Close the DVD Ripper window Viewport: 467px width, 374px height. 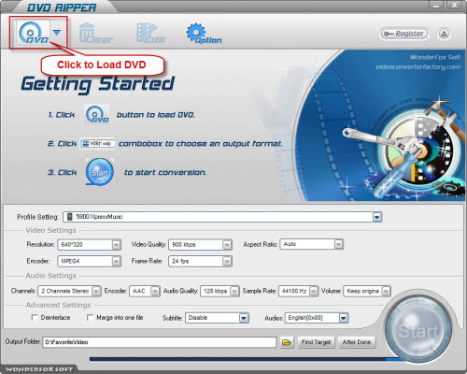pyautogui.click(x=455, y=5)
